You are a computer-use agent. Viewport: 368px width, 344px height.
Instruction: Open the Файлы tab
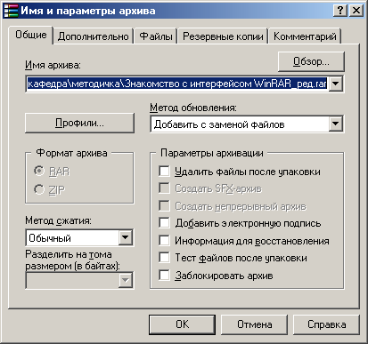pos(156,36)
